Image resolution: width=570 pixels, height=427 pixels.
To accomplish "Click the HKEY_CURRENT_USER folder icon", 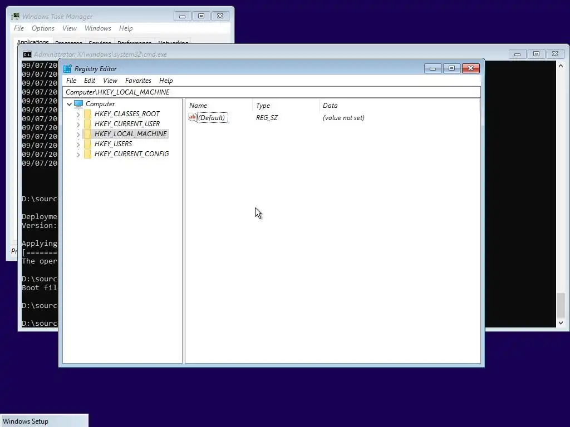I will point(87,124).
